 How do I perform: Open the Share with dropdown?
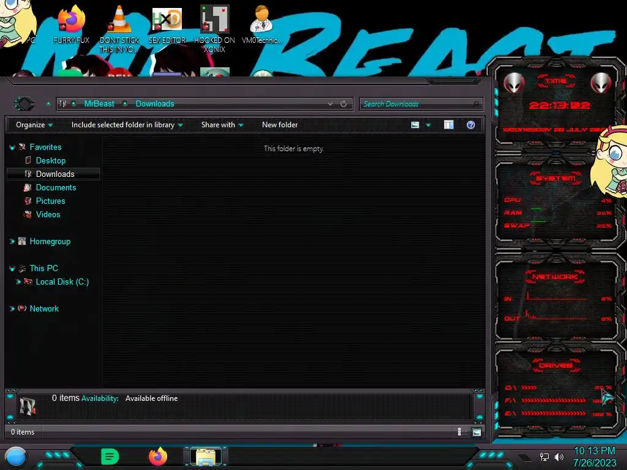[x=222, y=125]
